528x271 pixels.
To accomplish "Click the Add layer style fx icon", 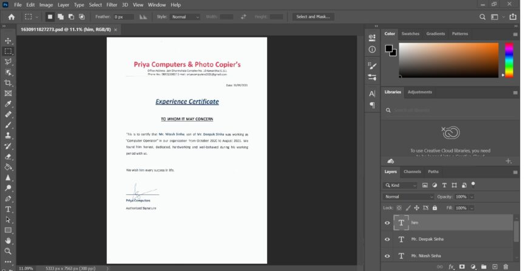I will [x=451, y=267].
